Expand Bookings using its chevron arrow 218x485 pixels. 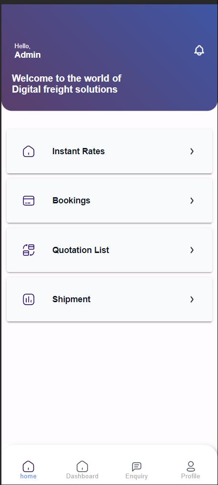(192, 201)
